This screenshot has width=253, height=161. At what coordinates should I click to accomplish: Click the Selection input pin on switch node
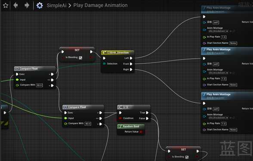[x=104, y=64]
